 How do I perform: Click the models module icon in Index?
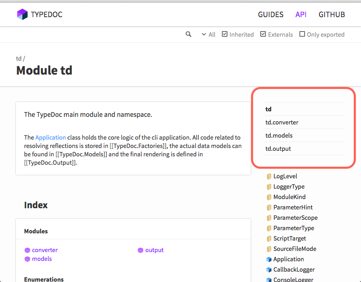(x=28, y=259)
